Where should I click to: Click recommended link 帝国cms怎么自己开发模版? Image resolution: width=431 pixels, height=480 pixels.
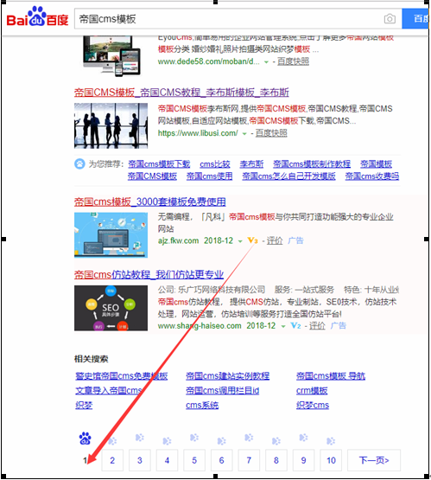point(288,176)
